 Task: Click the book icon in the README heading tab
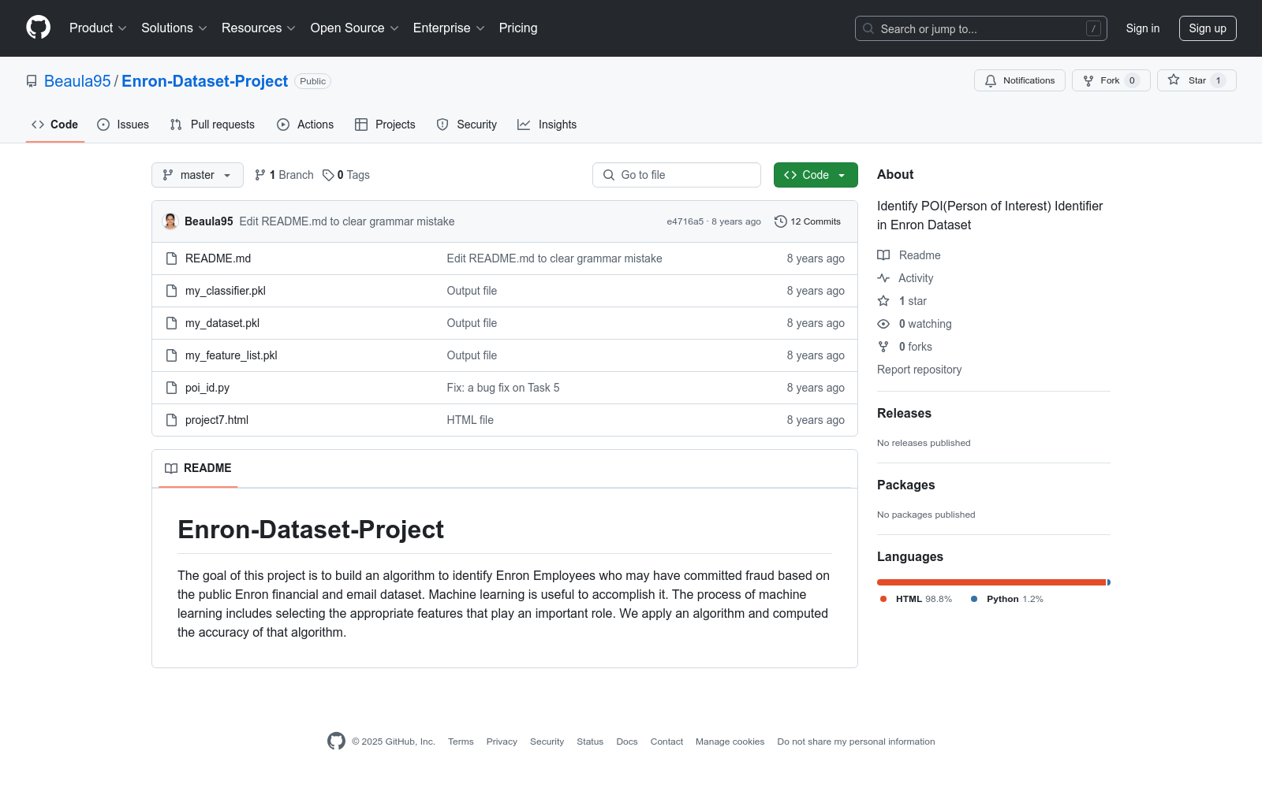pos(171,468)
